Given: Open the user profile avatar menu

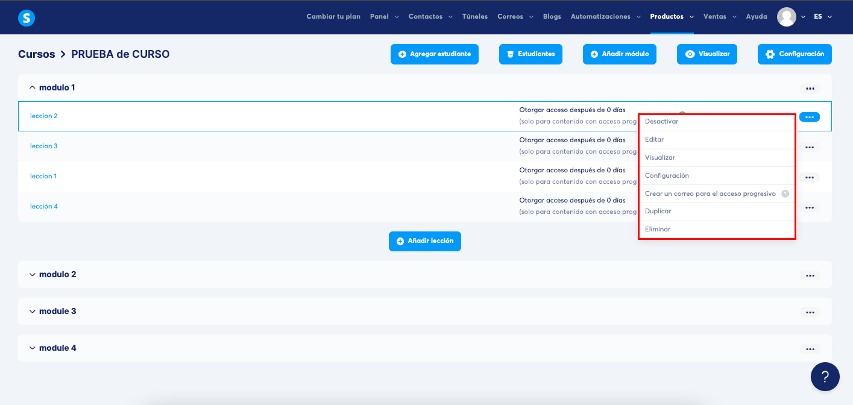Looking at the screenshot, I should point(786,17).
